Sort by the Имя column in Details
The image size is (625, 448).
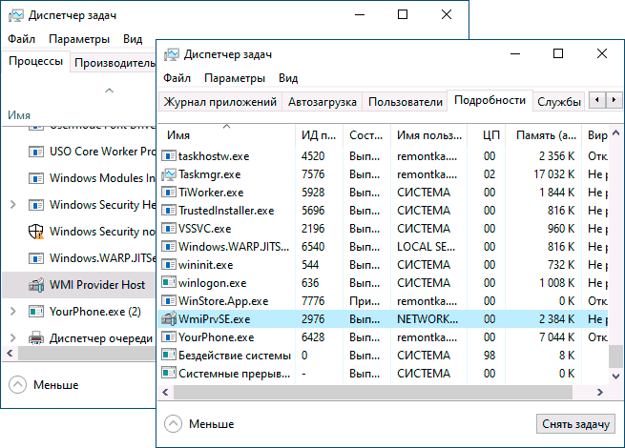tap(226, 135)
